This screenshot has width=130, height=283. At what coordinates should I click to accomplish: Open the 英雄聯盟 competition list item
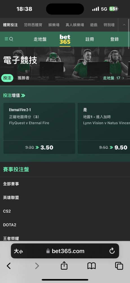tap(65, 198)
